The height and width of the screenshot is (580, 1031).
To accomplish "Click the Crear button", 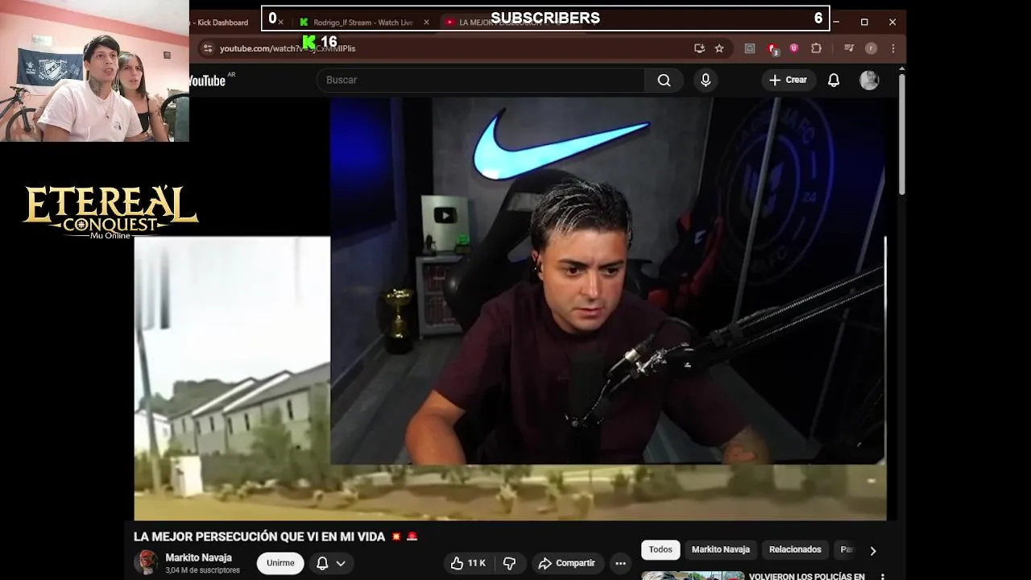I will (x=788, y=80).
